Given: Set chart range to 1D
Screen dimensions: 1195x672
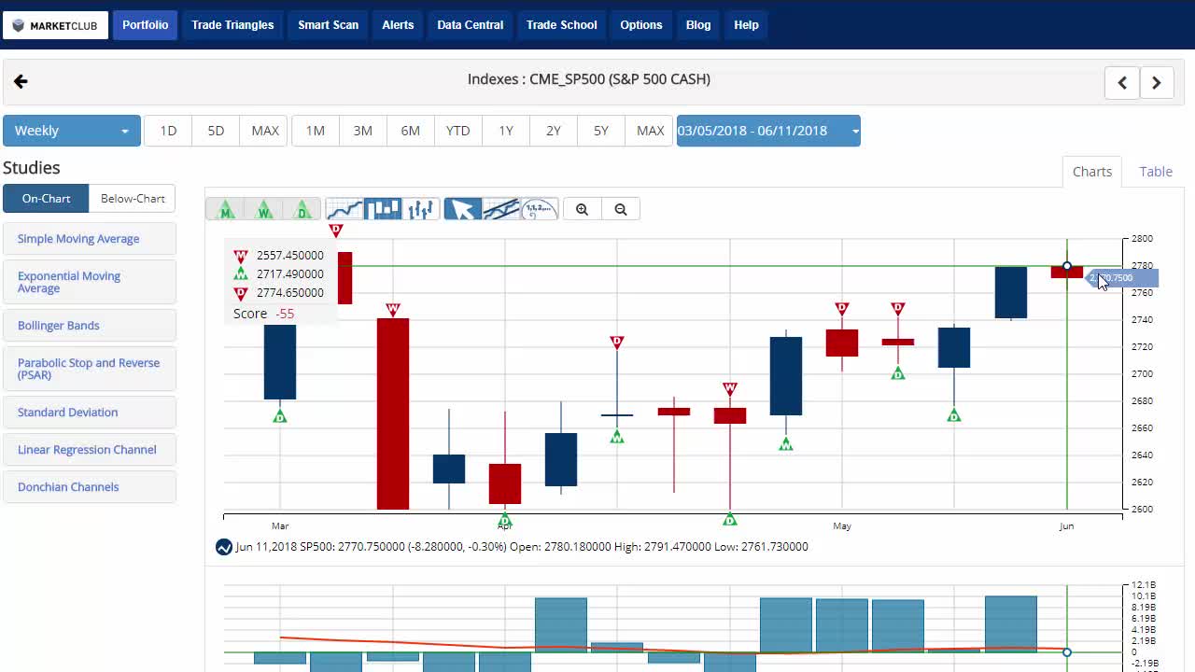Looking at the screenshot, I should tap(168, 131).
